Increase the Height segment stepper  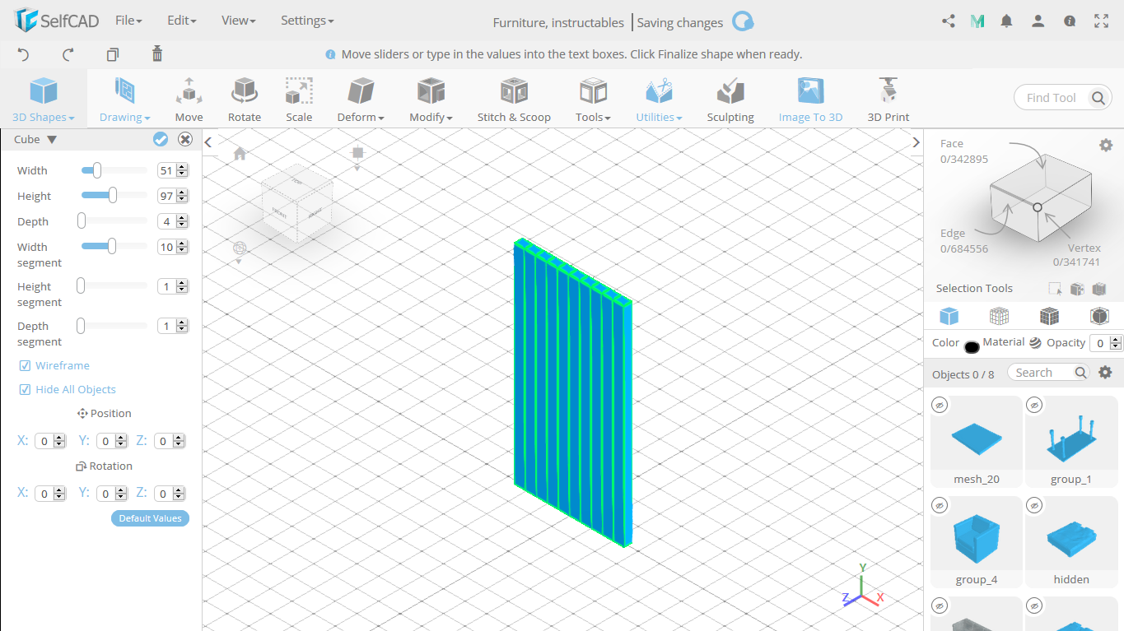click(182, 283)
